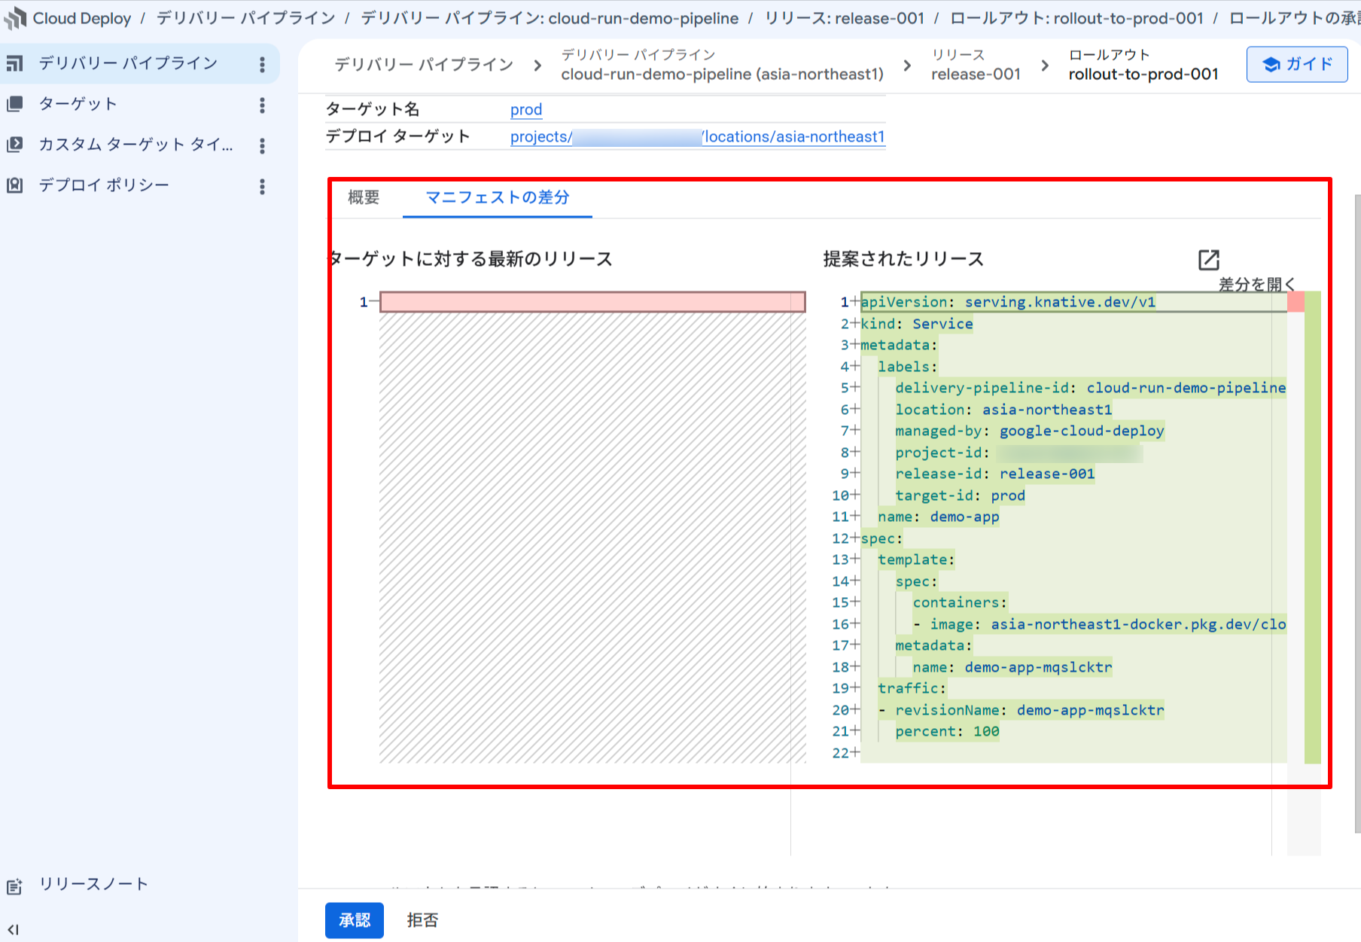
Task: Open デプロイ ポリシー in the sidebar
Action: tap(105, 185)
